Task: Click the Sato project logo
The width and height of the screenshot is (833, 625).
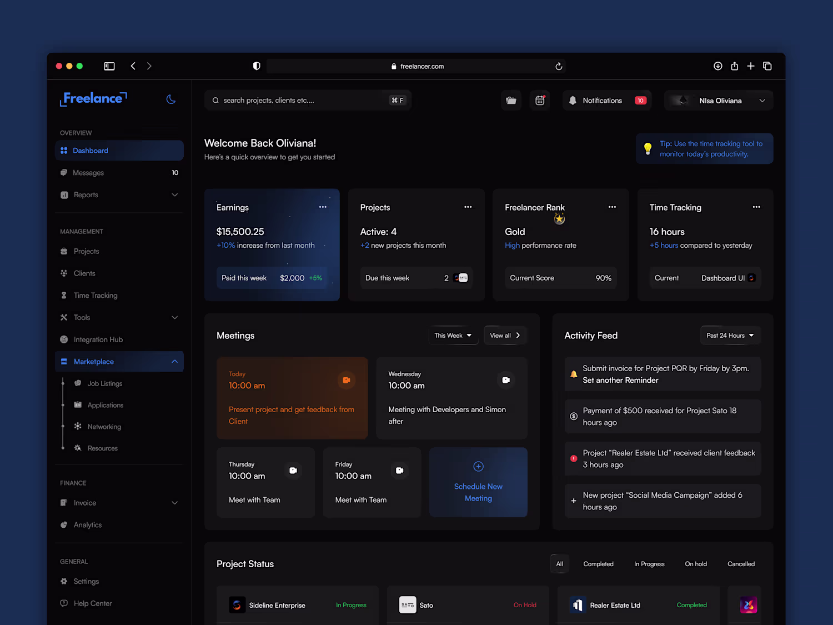Action: (x=408, y=605)
